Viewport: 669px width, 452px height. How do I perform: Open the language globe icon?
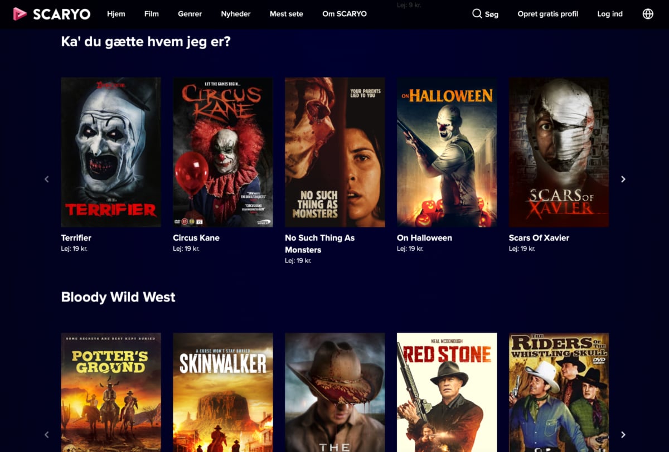(x=648, y=14)
